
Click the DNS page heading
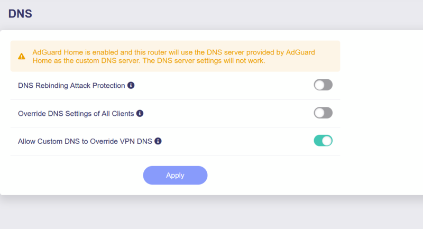(20, 14)
